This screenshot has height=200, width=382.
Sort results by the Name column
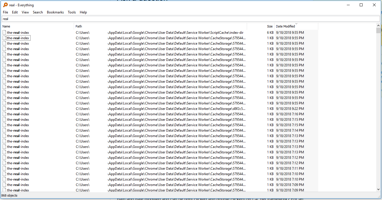click(6, 26)
